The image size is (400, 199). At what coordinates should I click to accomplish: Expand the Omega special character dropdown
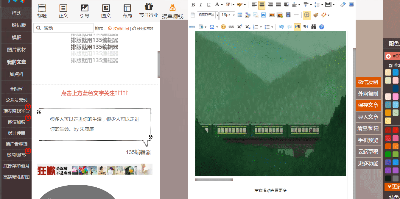click(x=214, y=27)
